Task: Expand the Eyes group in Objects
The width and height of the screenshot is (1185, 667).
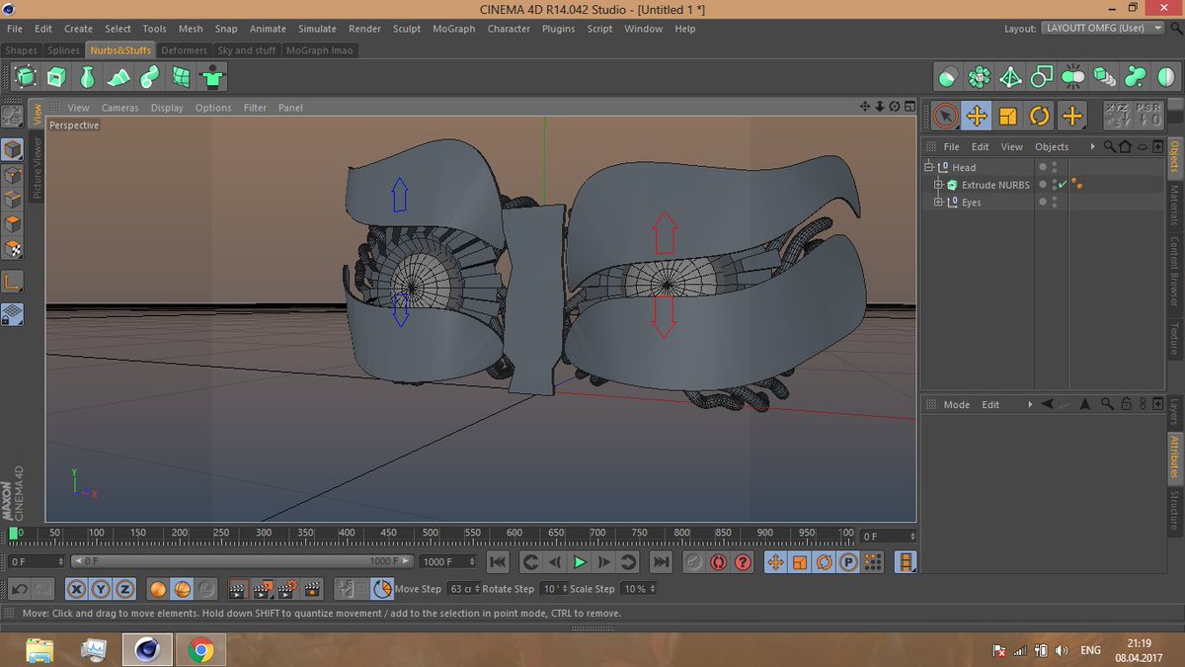Action: 939,203
